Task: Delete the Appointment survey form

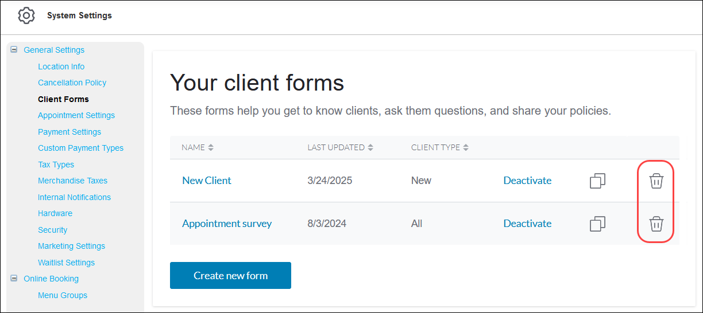Action: tap(656, 224)
